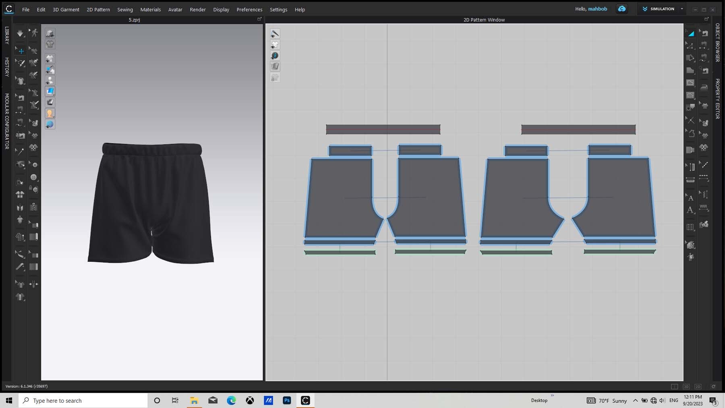Image resolution: width=725 pixels, height=408 pixels.
Task: Expand the Windows system tray hidden icons
Action: tap(635, 400)
